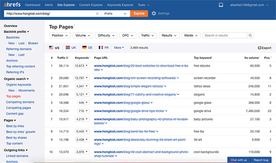Open the win-screen-recording-softwares page URL
Screen dimensions: 276x163
click(x=135, y=78)
